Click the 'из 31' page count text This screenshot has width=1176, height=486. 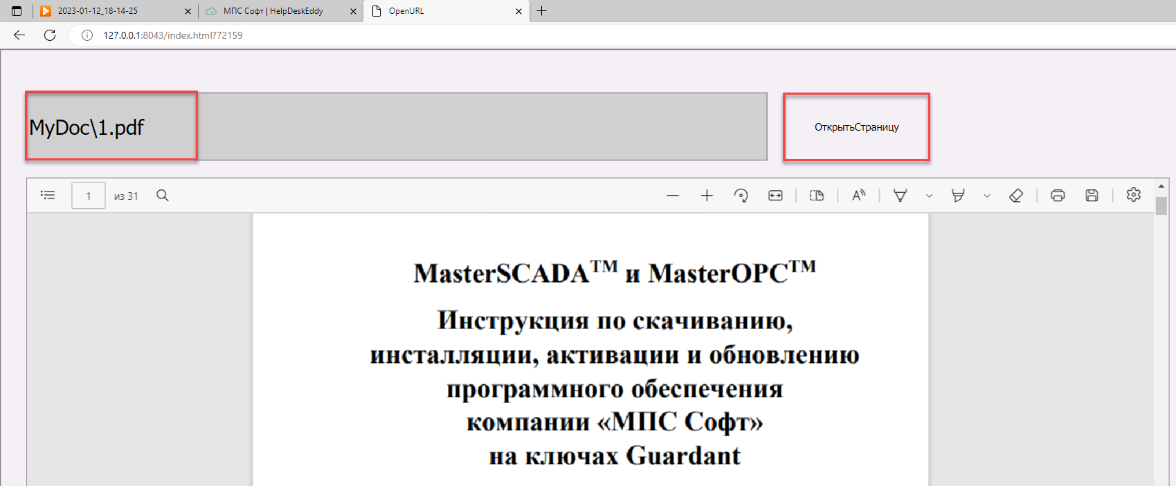click(x=126, y=196)
